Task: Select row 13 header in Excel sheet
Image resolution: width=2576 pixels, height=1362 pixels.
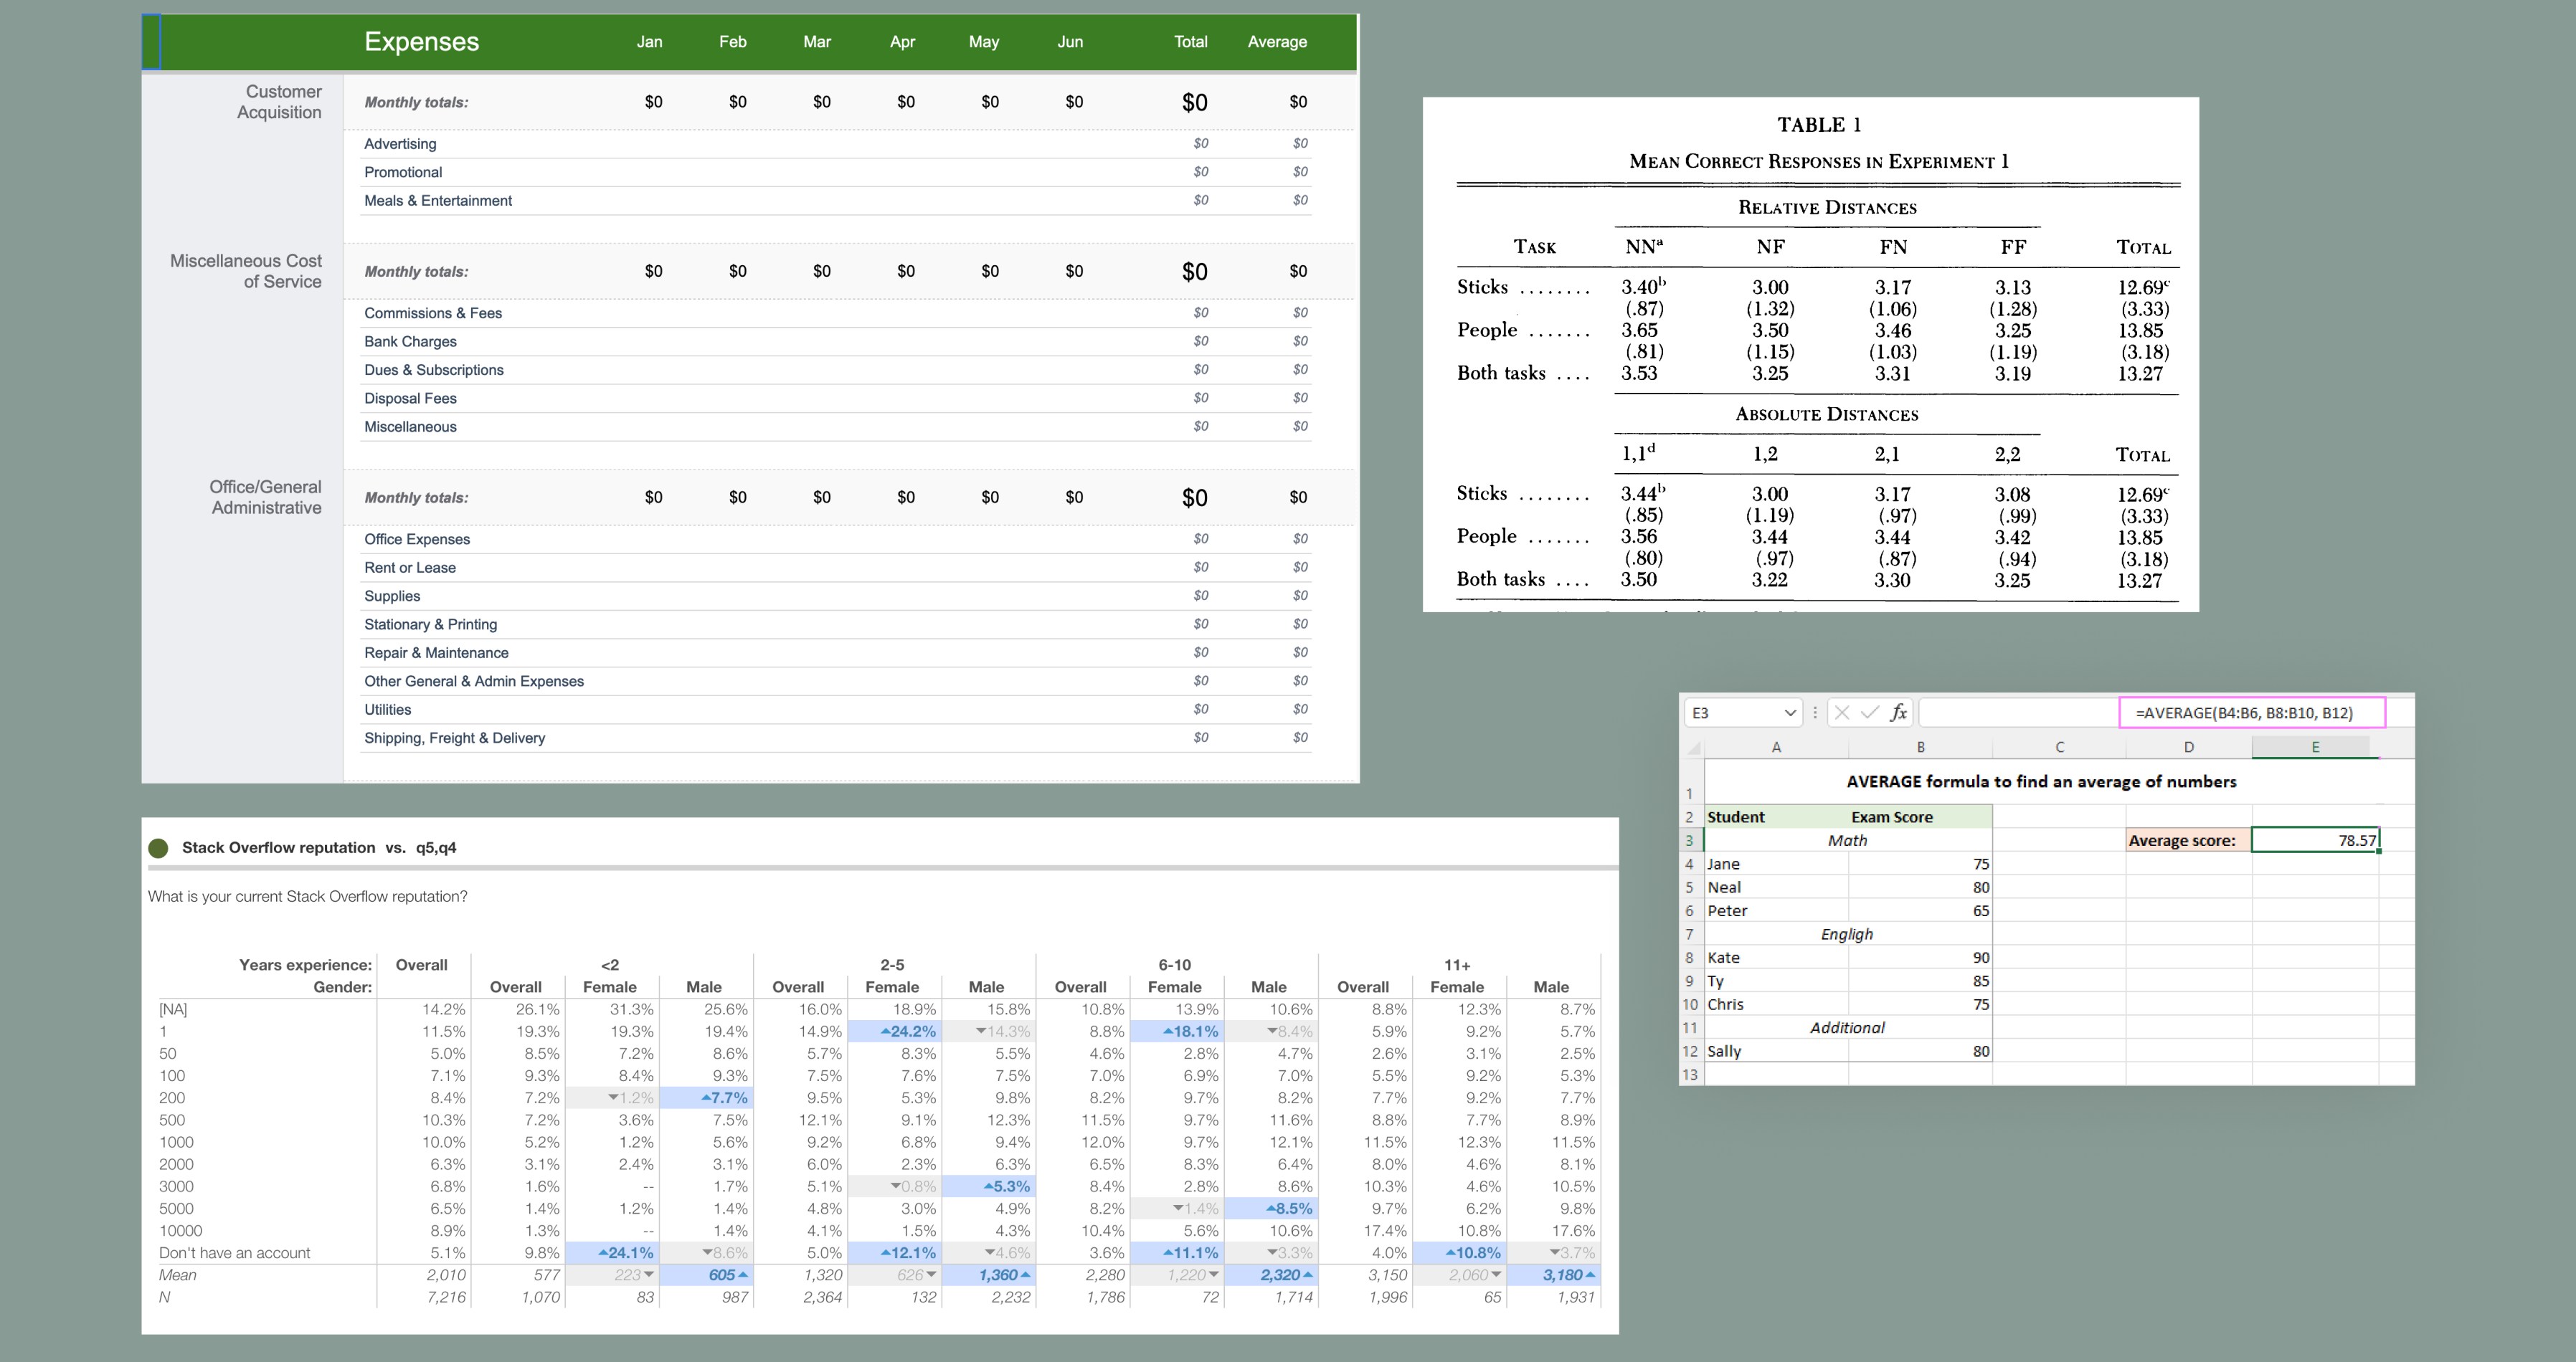Action: (1690, 1075)
